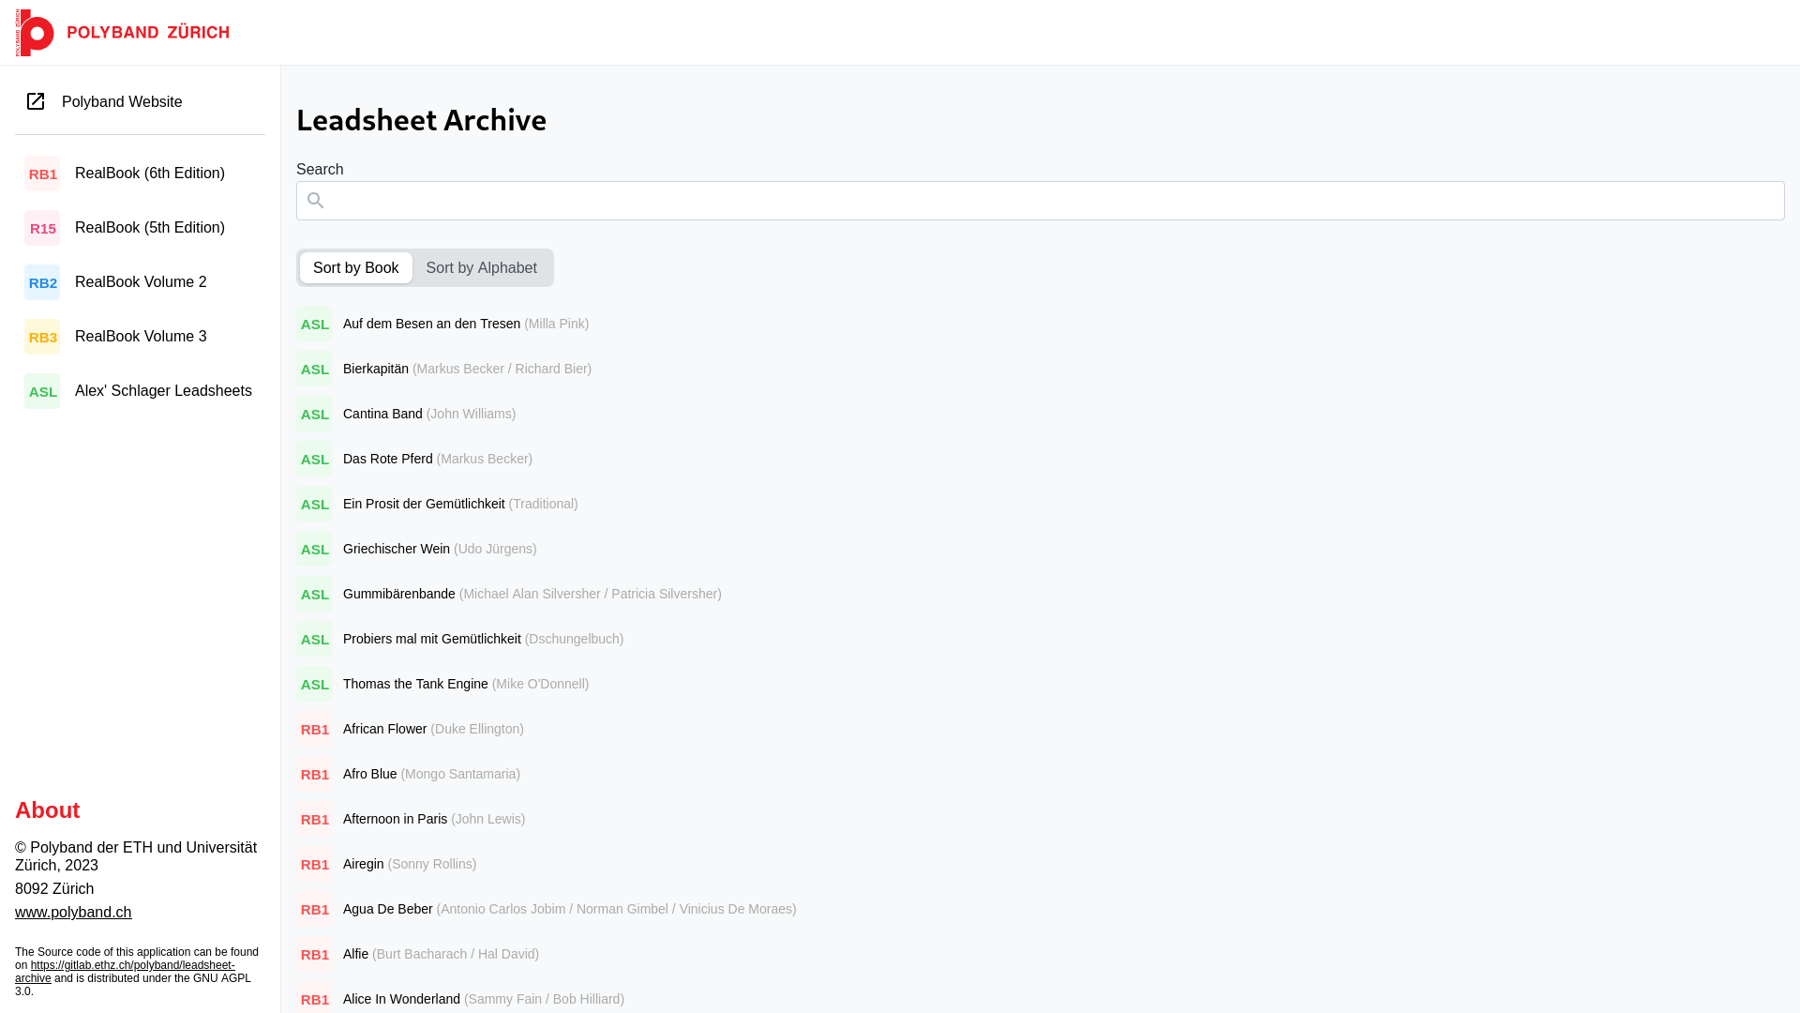Click the Polyband Zürich logo

[122, 33]
